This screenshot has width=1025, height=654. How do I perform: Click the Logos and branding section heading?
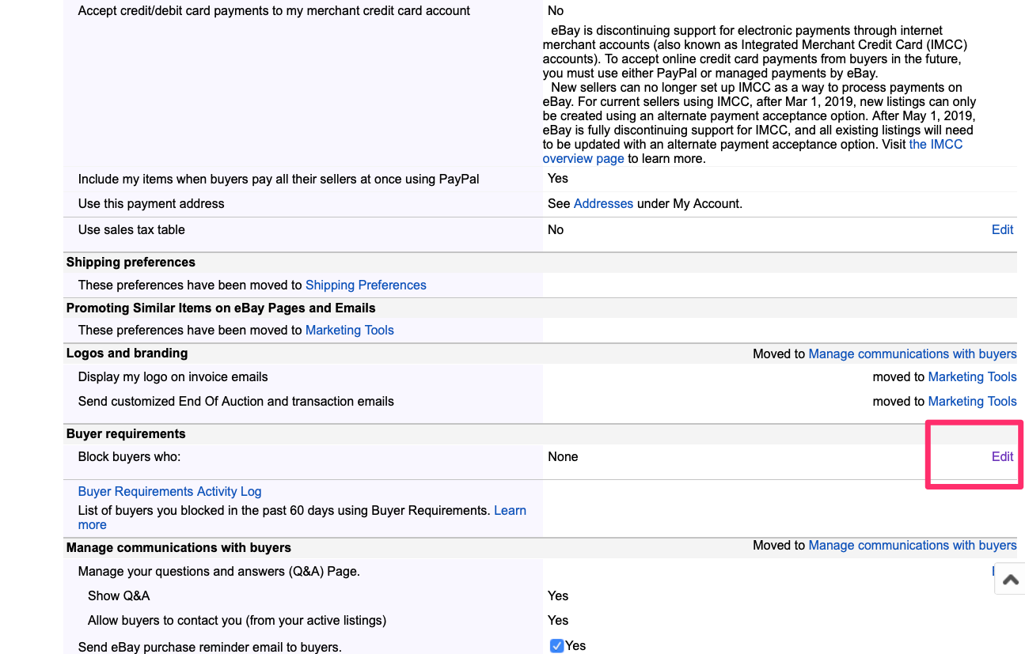pos(127,353)
